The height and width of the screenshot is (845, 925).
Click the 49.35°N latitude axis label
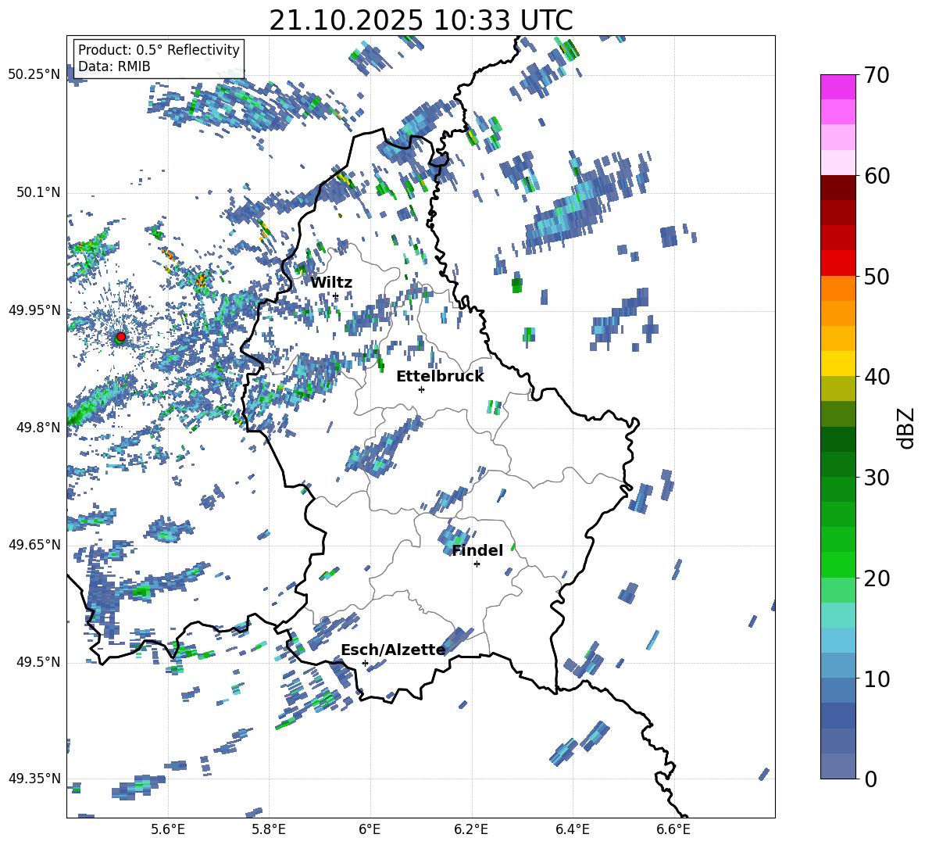pyautogui.click(x=34, y=779)
